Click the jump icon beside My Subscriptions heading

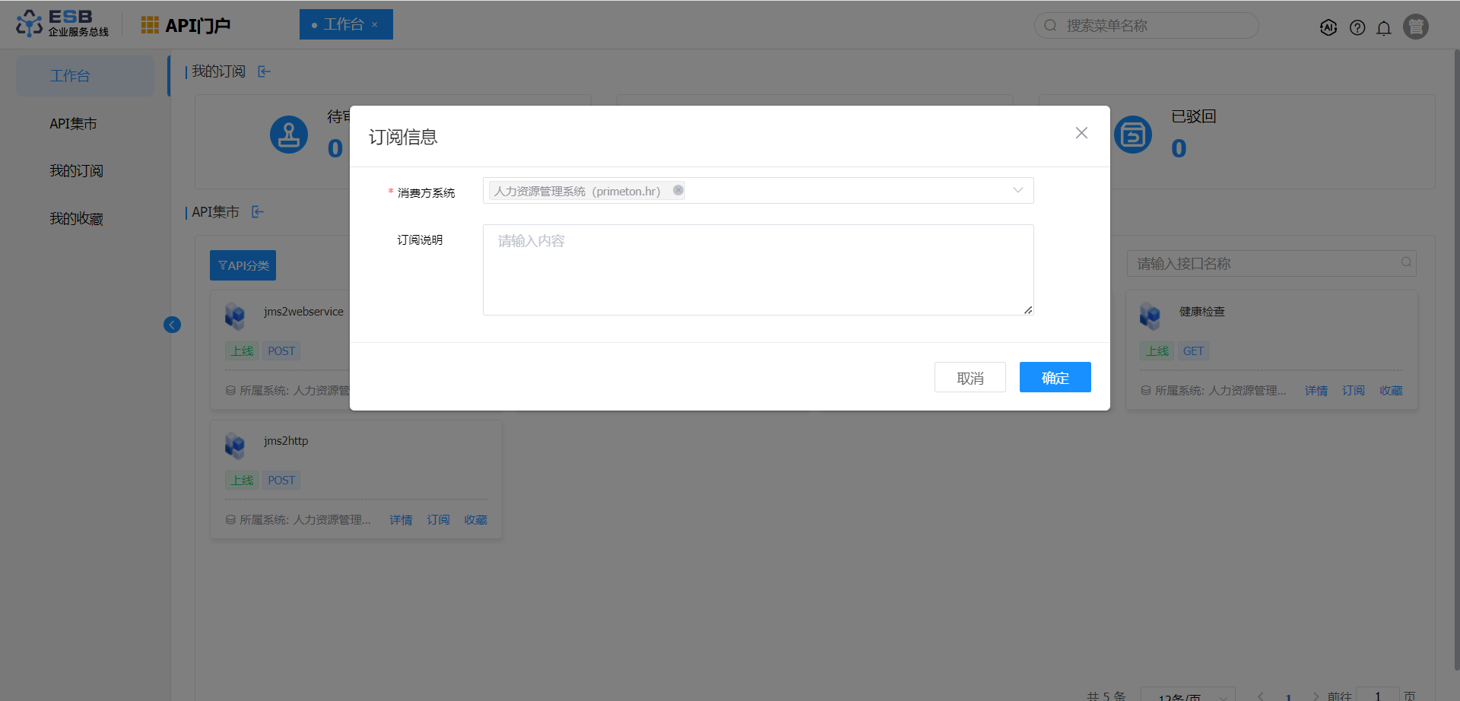point(264,71)
